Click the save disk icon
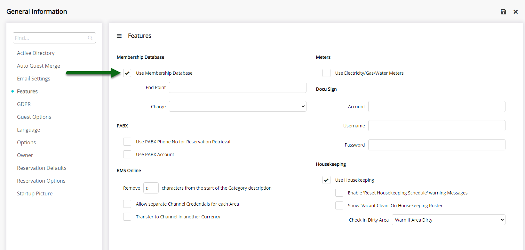 pos(503,12)
